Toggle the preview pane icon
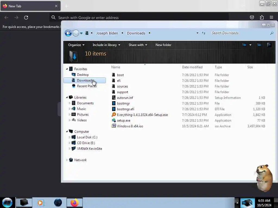Image resolution: width=278 pixels, height=208 pixels. pyautogui.click(x=259, y=45)
